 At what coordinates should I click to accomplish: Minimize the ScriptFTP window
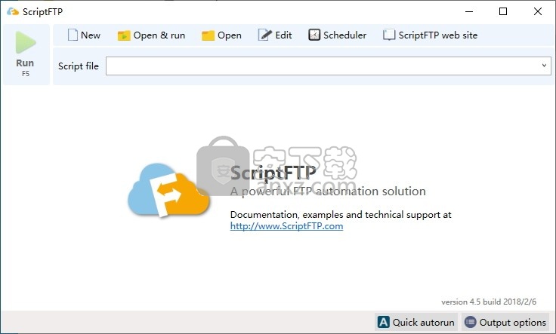point(469,11)
